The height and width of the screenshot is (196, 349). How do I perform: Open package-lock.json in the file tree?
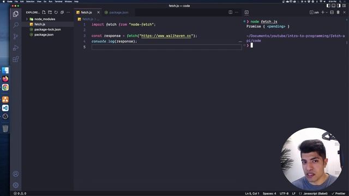pyautogui.click(x=47, y=29)
